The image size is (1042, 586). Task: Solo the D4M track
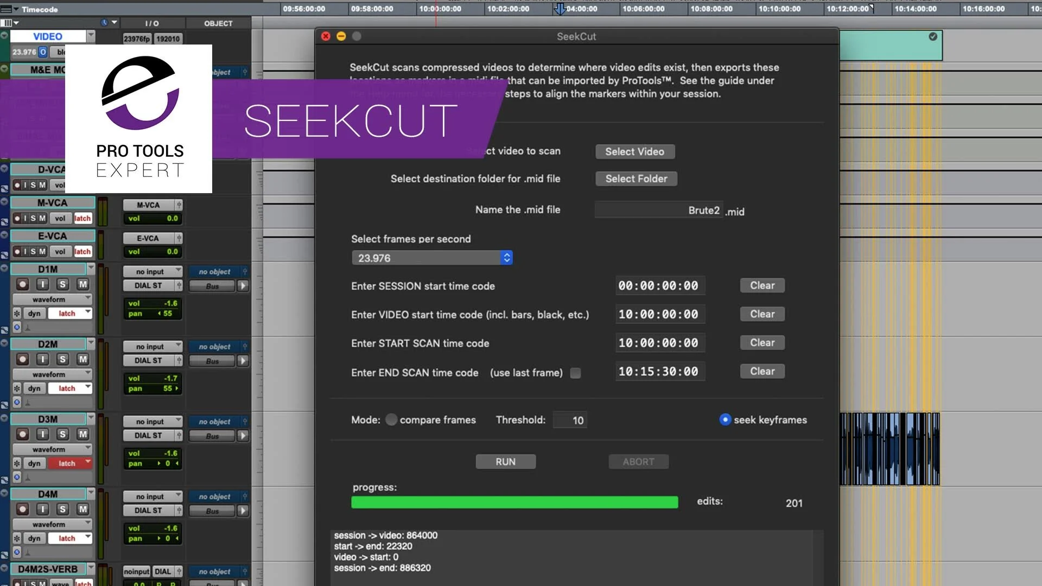point(63,509)
